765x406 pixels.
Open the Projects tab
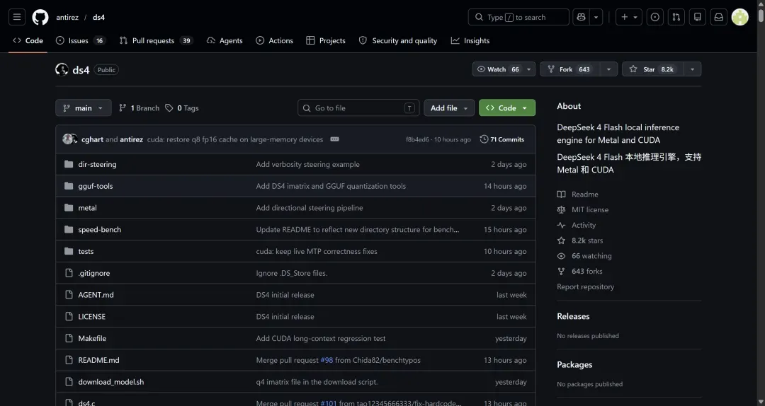pyautogui.click(x=325, y=40)
